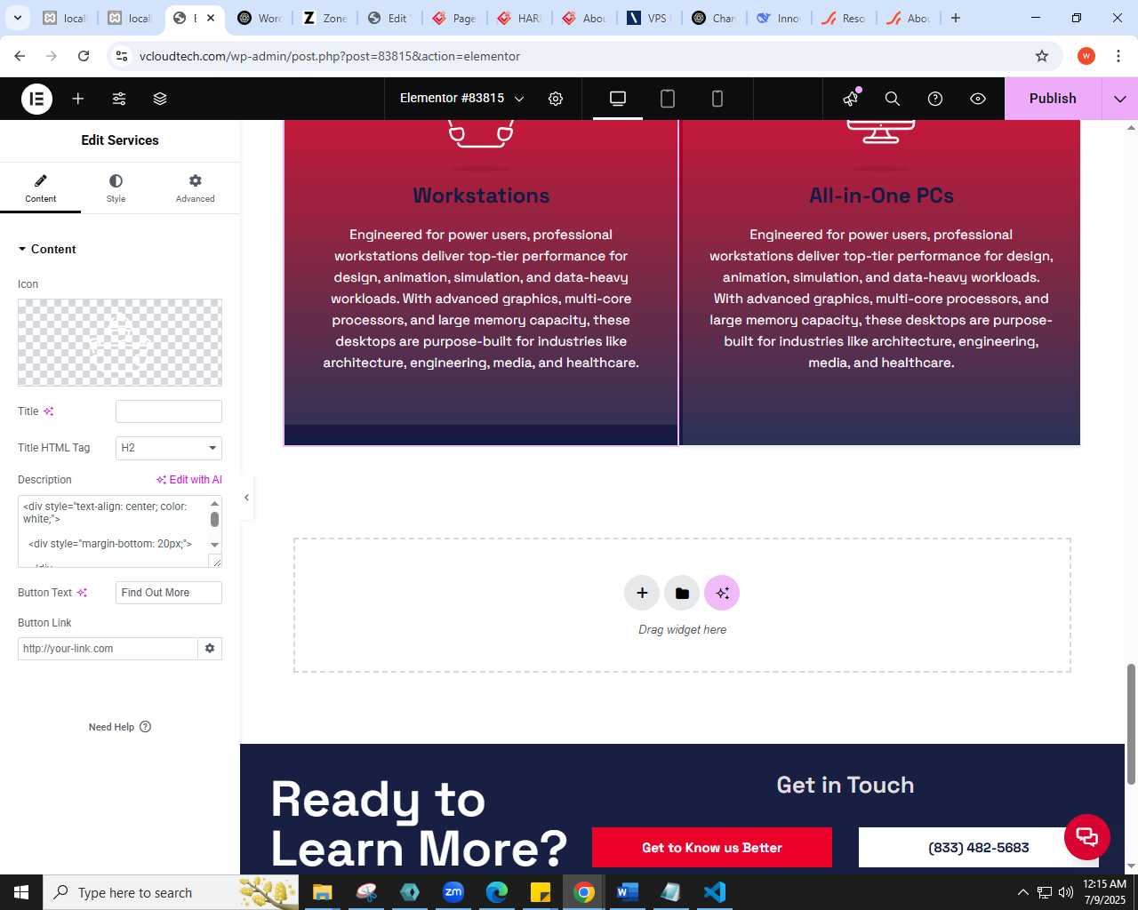This screenshot has width=1138, height=910.
Task: Open template library folder button
Action: 682,593
